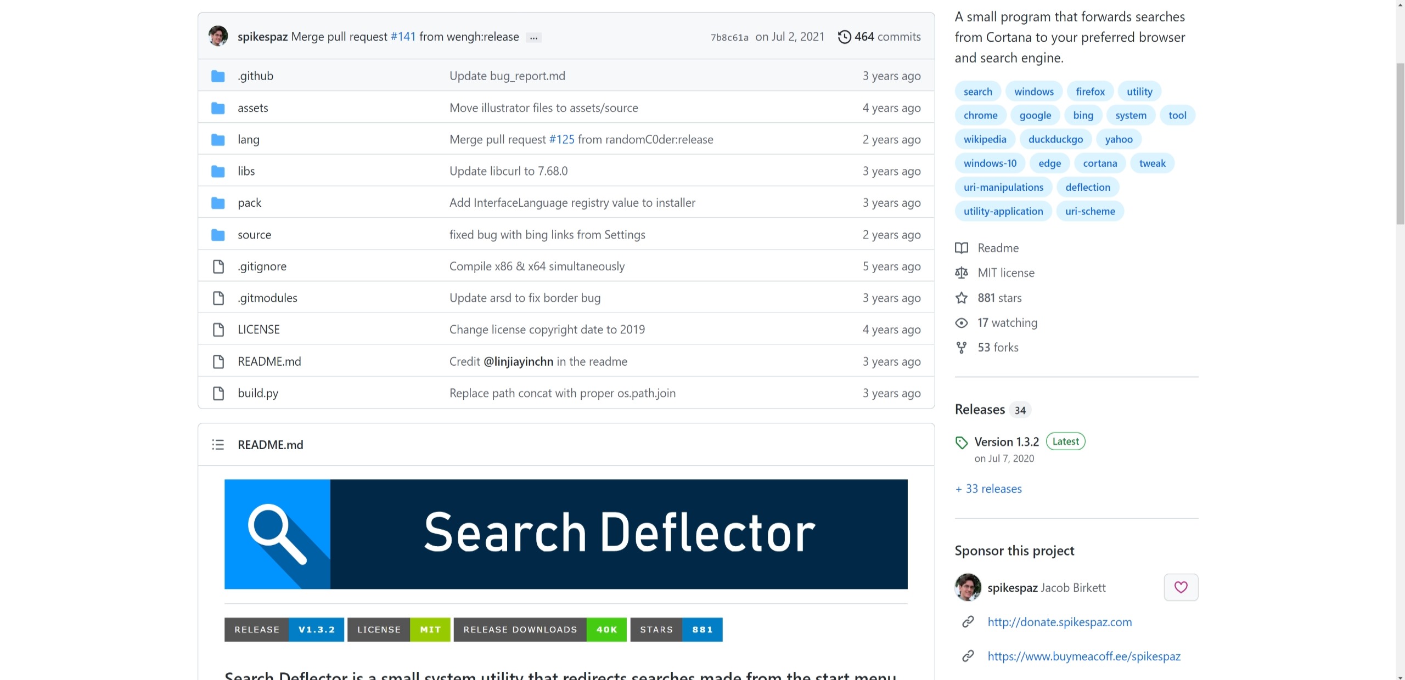The width and height of the screenshot is (1405, 680).
Task: Click the release tag icon for Version 1.3.2
Action: point(962,442)
